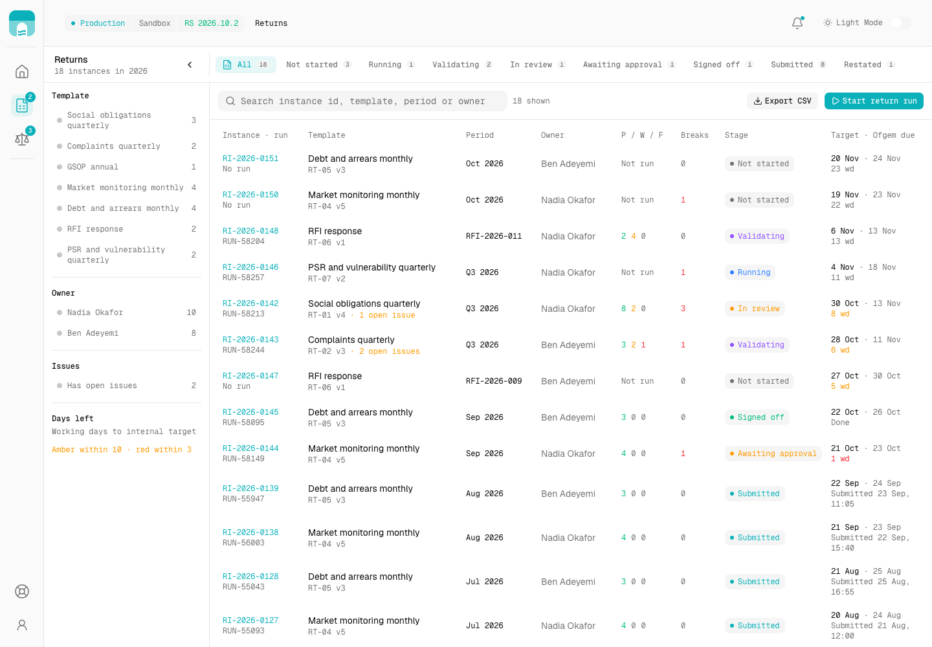Click the app logo in the sidebar
This screenshot has height=647, width=932.
22,23
